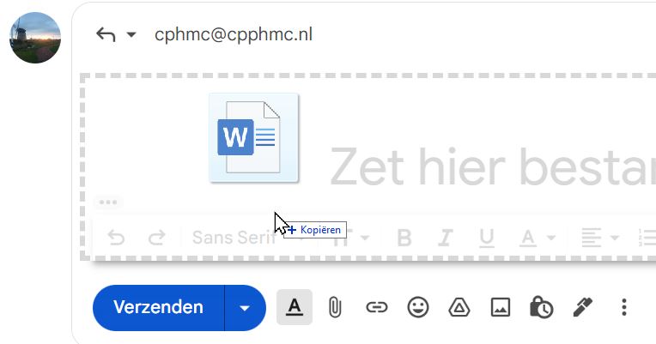Expand the reply type dropdown caret
Image resolution: width=656 pixels, height=344 pixels.
point(131,35)
